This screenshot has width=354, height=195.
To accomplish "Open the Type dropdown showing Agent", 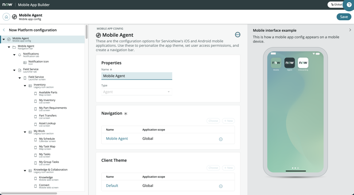I will (x=137, y=92).
